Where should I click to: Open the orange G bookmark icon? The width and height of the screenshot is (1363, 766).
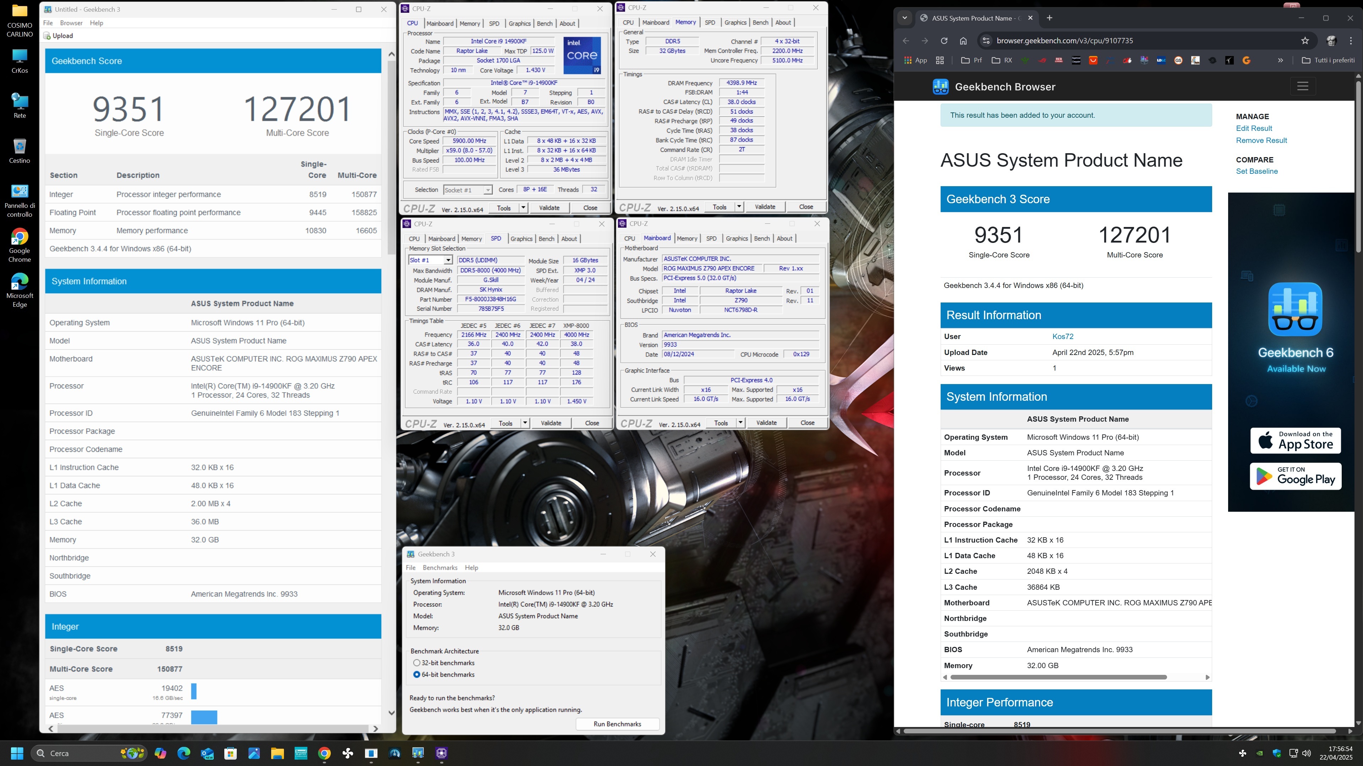(x=1246, y=60)
